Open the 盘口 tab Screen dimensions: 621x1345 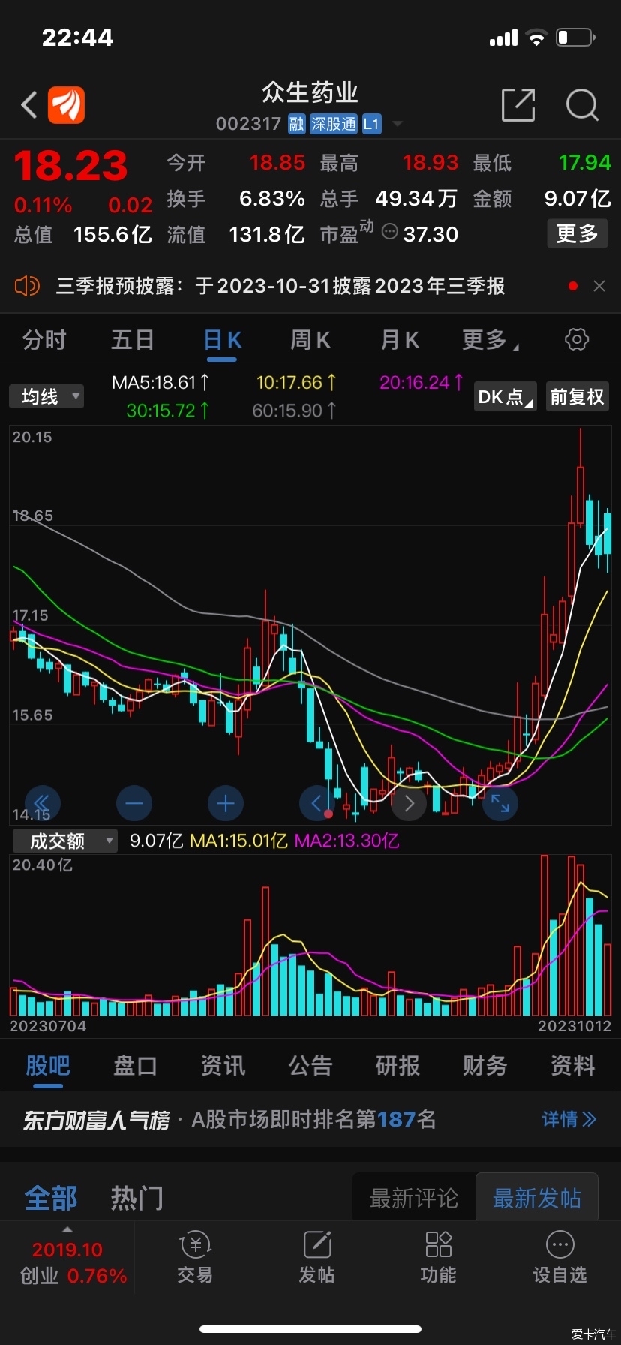pyautogui.click(x=135, y=1065)
